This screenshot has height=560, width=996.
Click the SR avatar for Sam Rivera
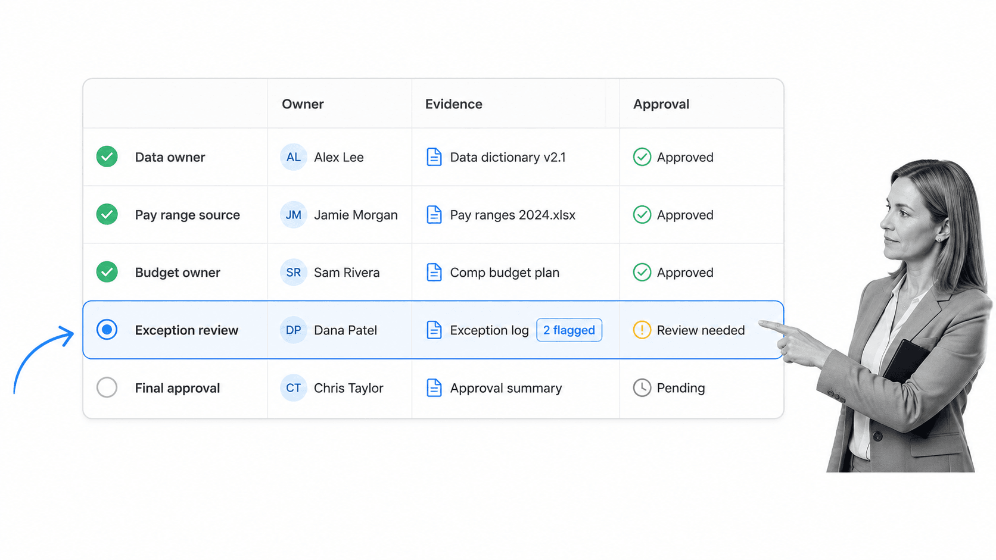(294, 273)
